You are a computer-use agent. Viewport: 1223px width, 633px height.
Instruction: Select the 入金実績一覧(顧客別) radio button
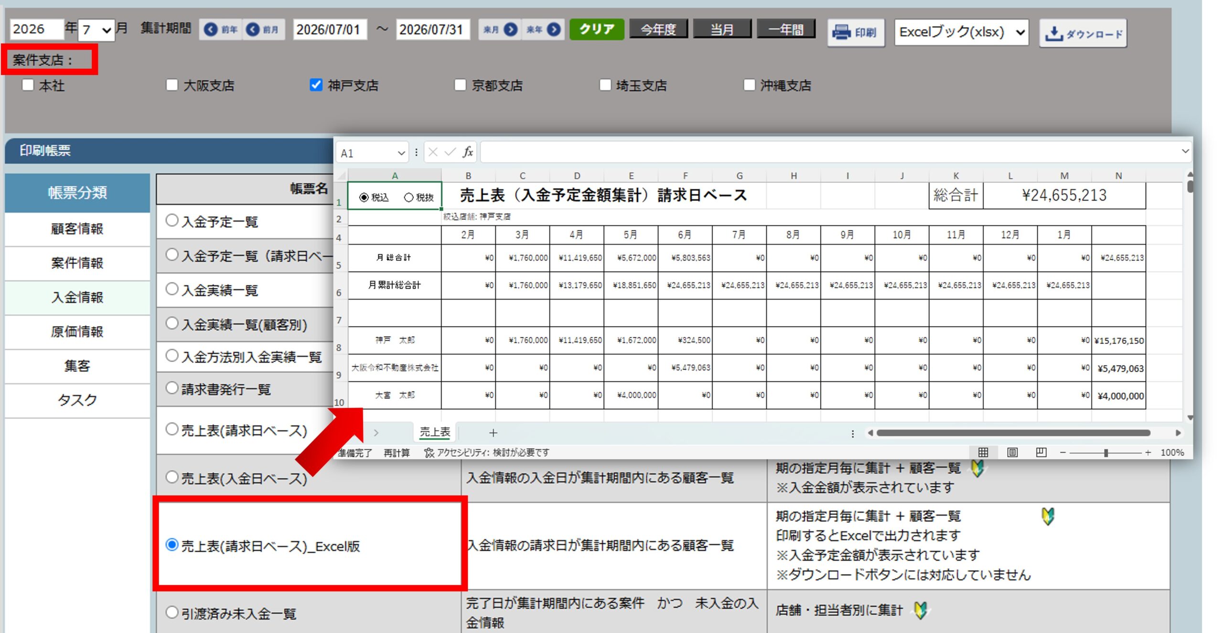[x=172, y=323]
